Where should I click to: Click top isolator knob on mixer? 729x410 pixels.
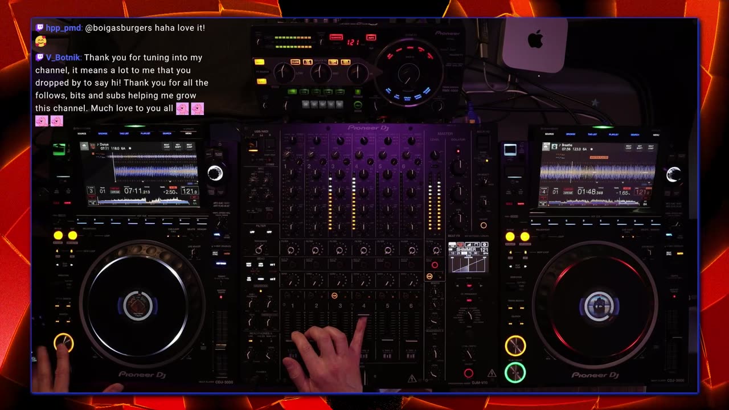point(458,167)
